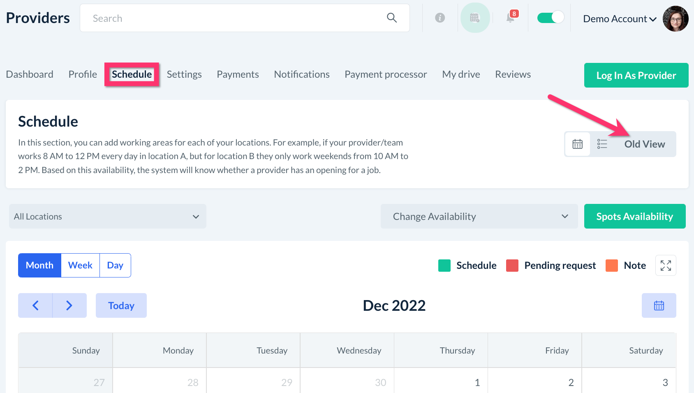
Task: Toggle the green switch in header
Action: [551, 18]
